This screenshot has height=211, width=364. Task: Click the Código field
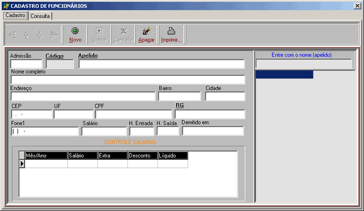click(60, 64)
